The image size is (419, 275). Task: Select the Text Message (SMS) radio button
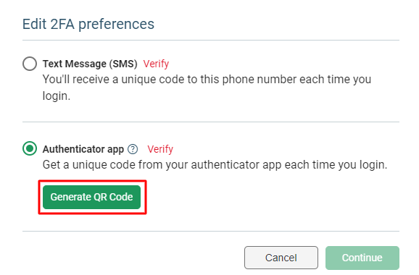coord(30,64)
